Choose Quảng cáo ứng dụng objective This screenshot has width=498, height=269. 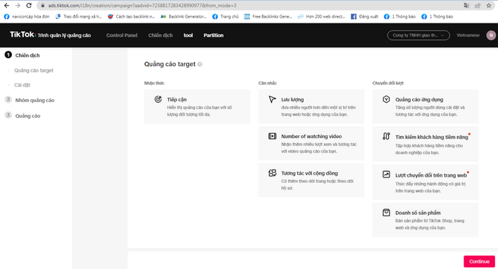tap(425, 106)
